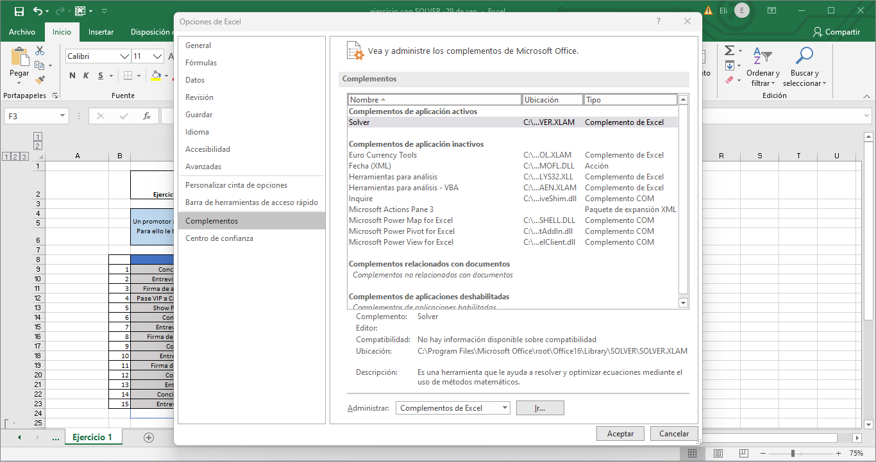The width and height of the screenshot is (876, 462).
Task: Click the Eli account avatar
Action: tap(742, 11)
